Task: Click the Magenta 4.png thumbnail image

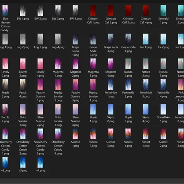Action: (110, 64)
